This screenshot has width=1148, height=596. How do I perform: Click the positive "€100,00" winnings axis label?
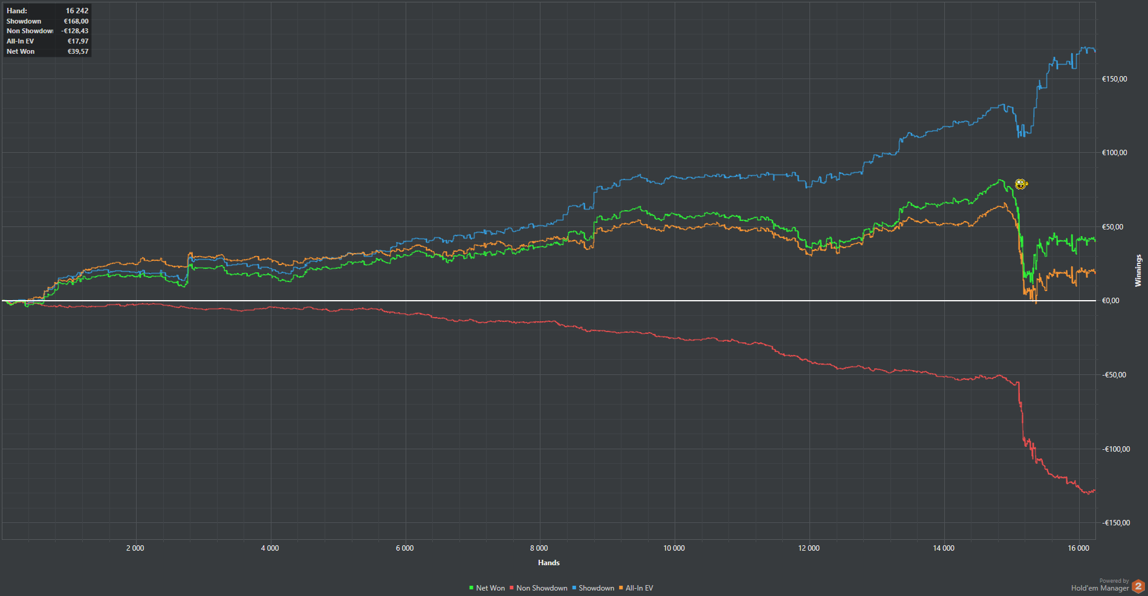pos(1114,153)
